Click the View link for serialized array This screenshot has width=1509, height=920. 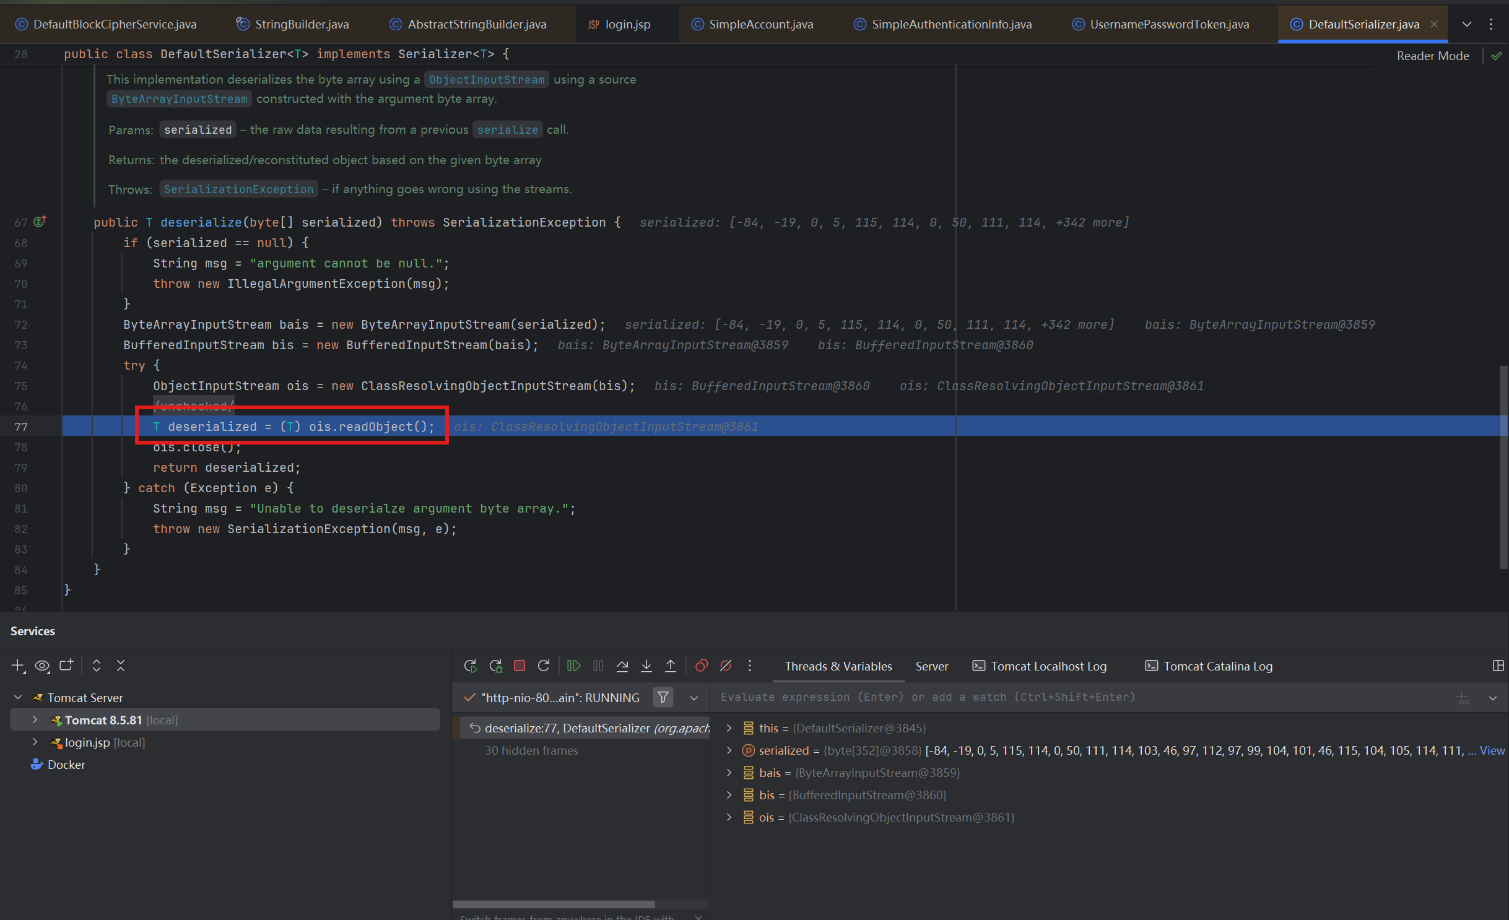click(x=1492, y=750)
